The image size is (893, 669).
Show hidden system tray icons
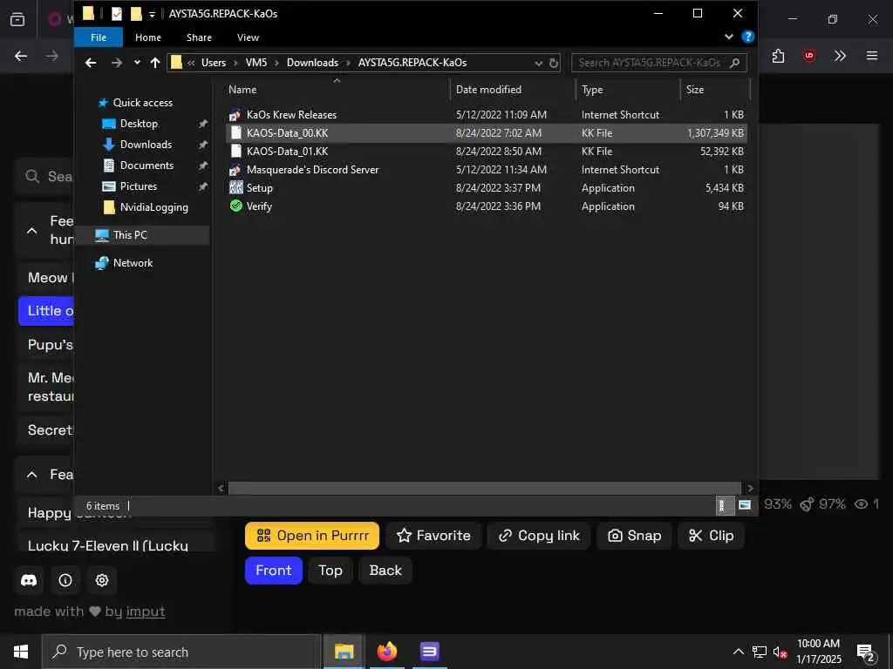pyautogui.click(x=738, y=652)
